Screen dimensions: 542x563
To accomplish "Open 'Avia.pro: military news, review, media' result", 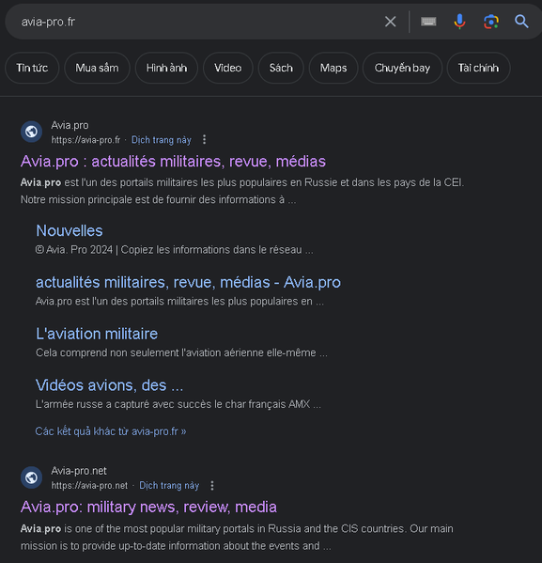I will [148, 507].
